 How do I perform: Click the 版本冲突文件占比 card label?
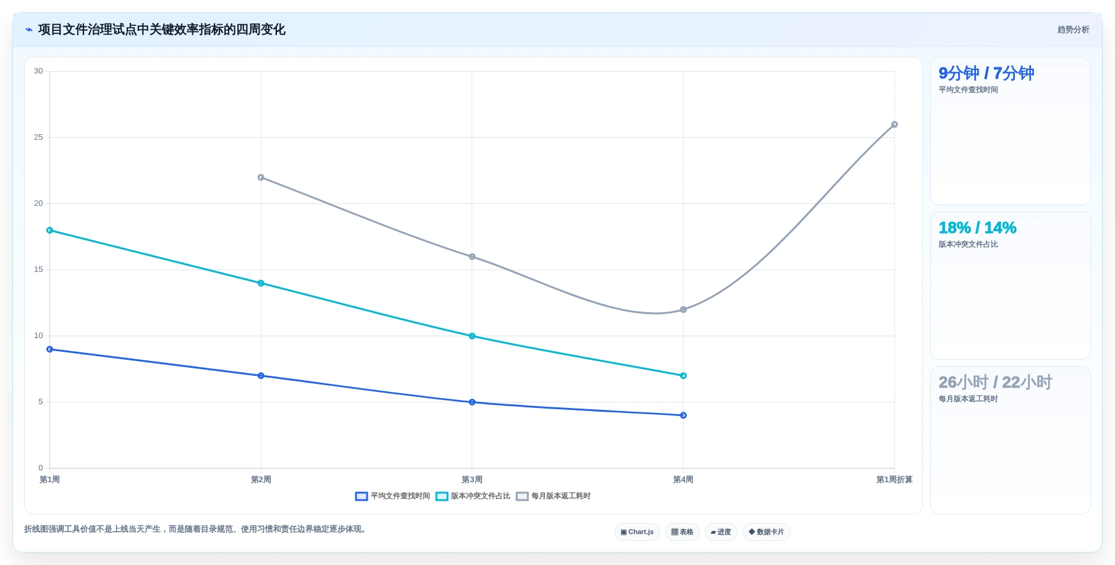point(968,244)
